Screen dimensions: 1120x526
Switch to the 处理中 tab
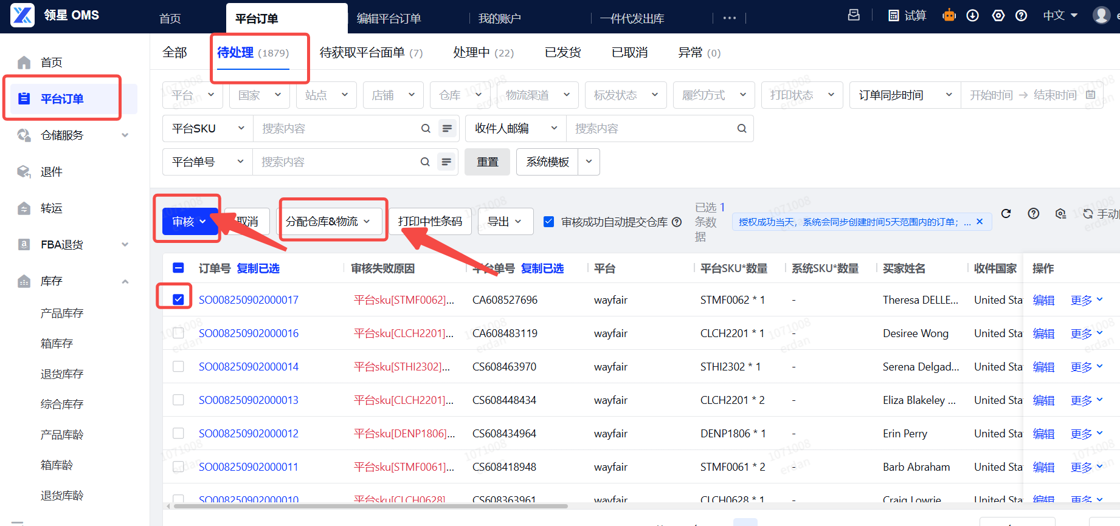[x=483, y=53]
